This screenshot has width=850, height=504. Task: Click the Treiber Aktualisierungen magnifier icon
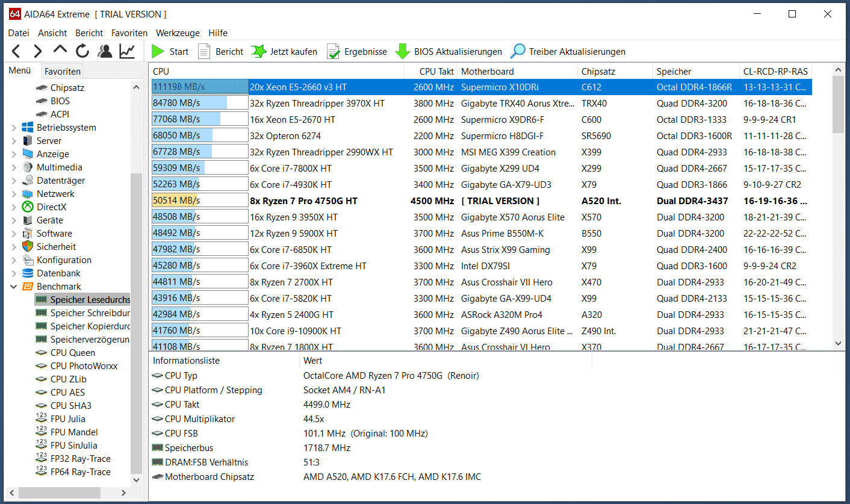(518, 52)
